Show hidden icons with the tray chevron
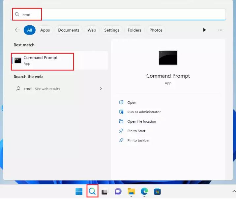The height and width of the screenshot is (199, 236). pos(234,191)
